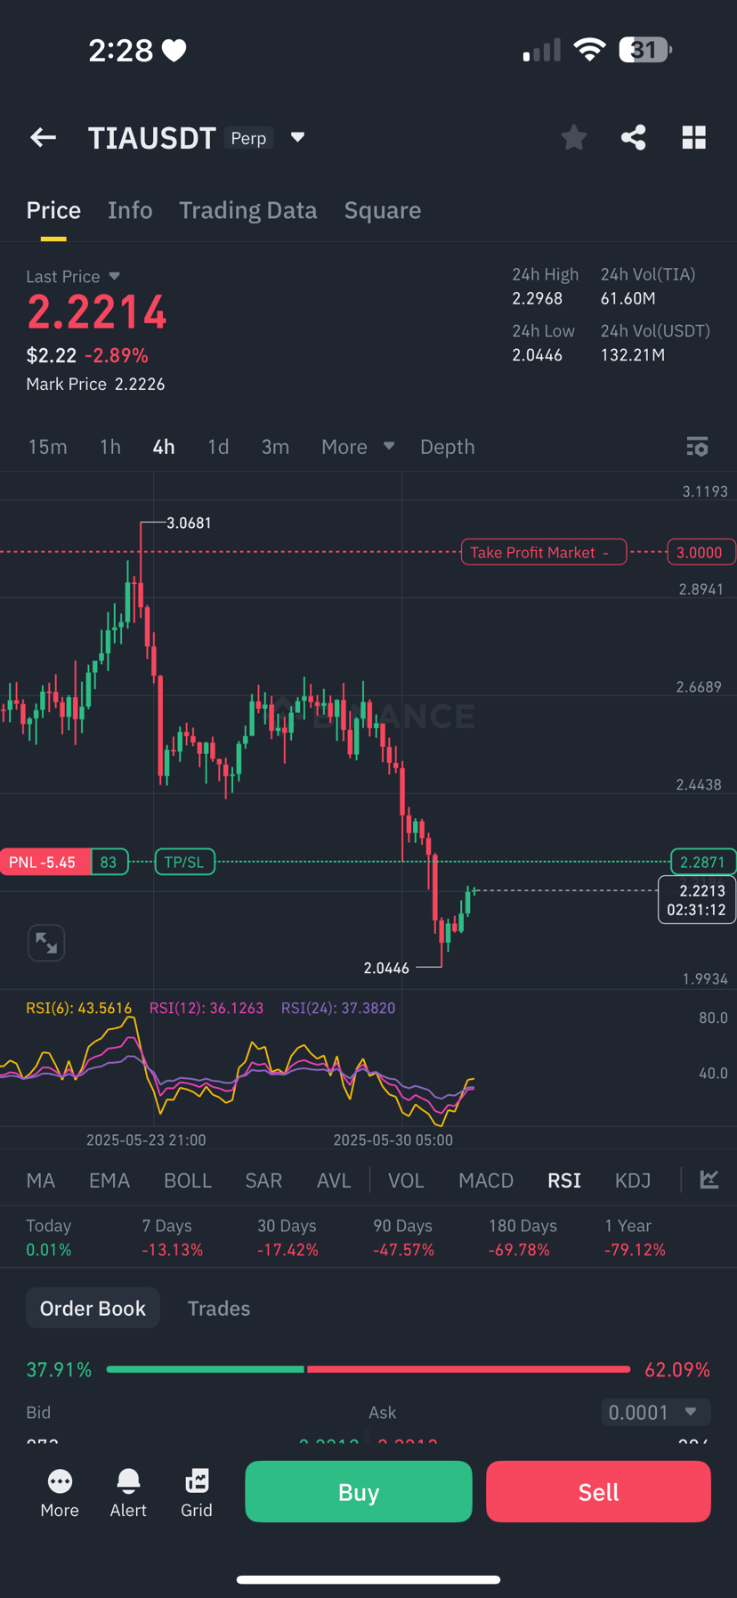Tap the bid/ask ratio bar
737x1598 pixels.
368,1369
